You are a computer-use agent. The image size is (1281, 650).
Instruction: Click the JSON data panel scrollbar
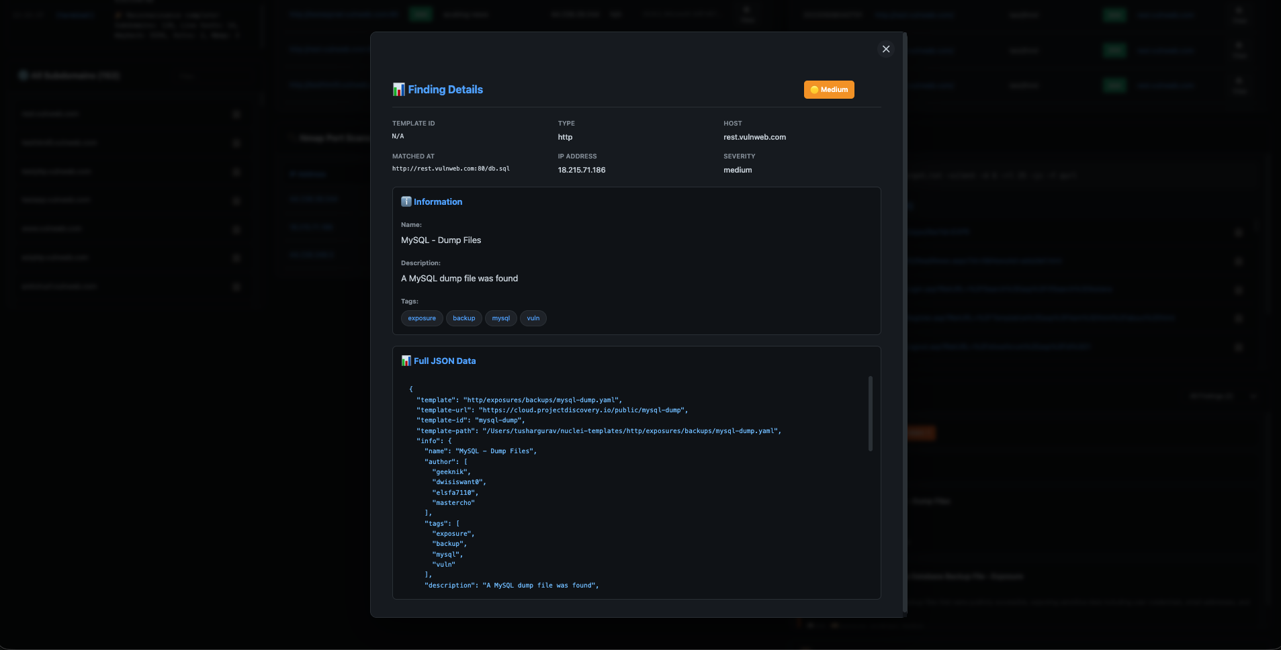871,413
